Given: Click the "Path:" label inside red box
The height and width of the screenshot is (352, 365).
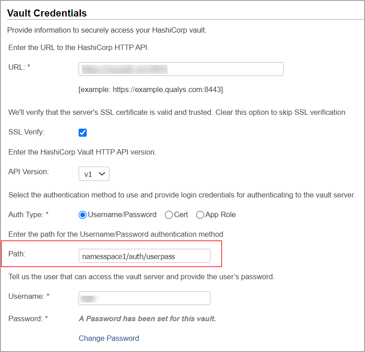Looking at the screenshot, I should [x=17, y=254].
